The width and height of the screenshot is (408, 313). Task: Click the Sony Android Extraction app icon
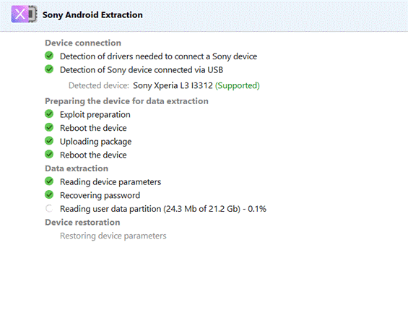(x=25, y=14)
